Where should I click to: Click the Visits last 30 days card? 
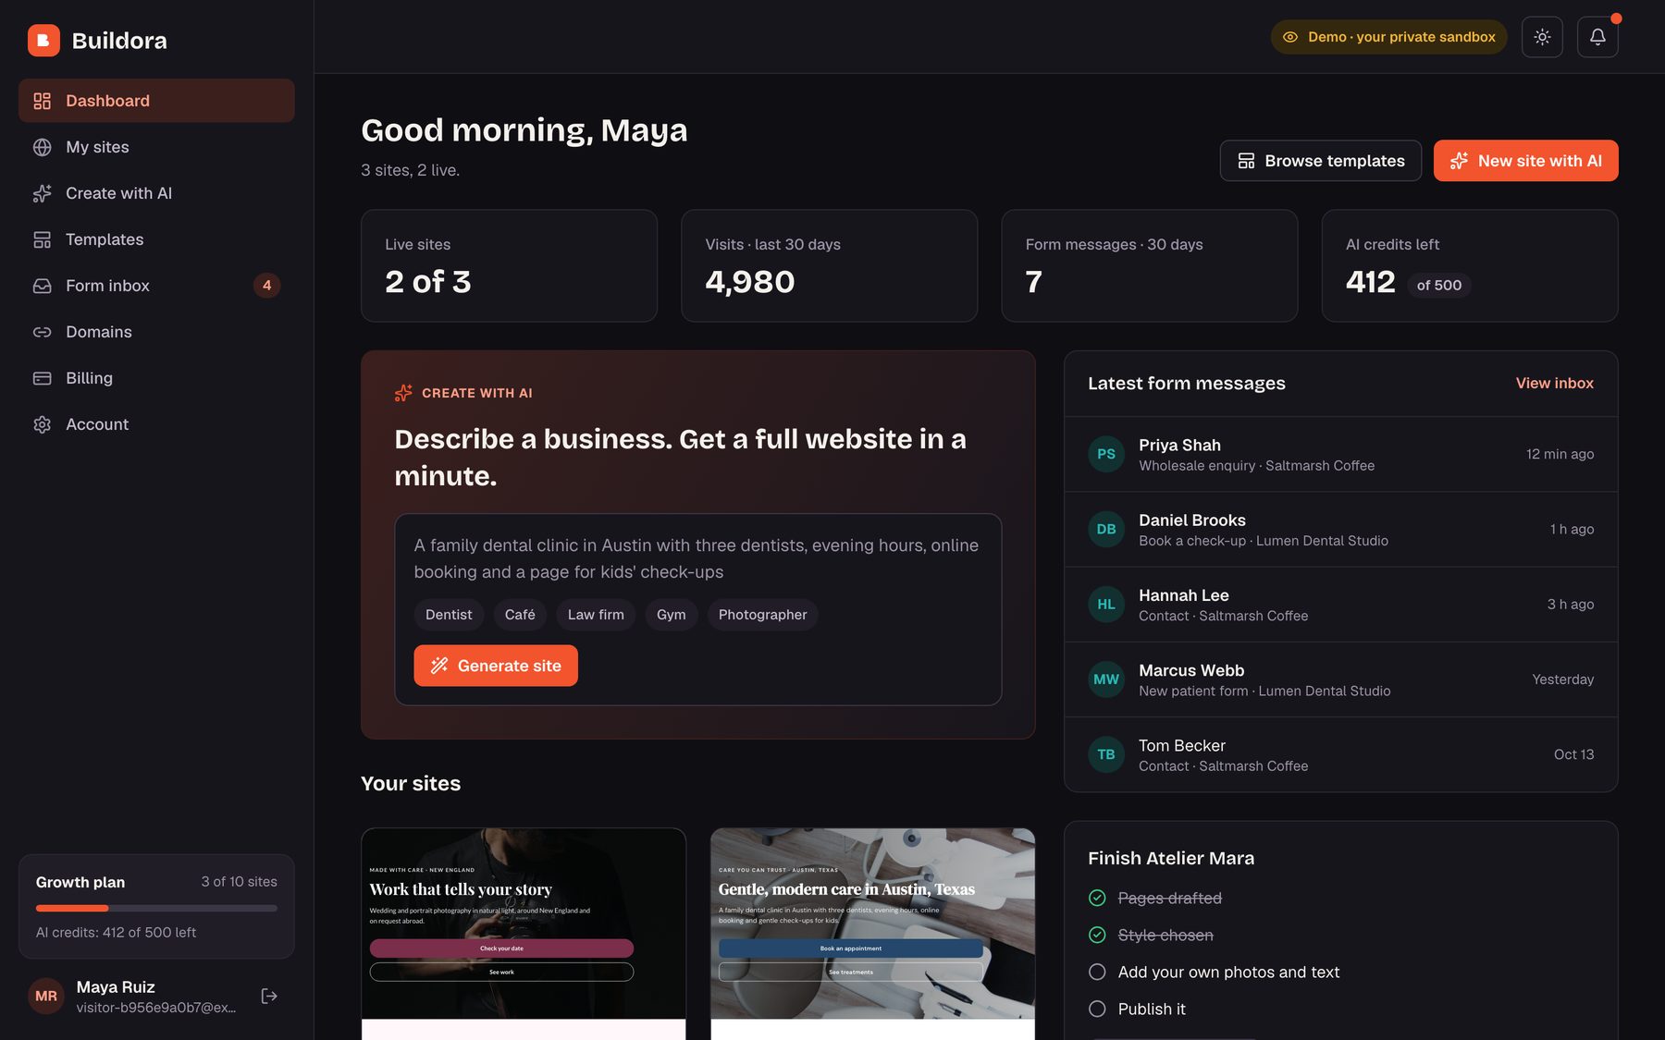tap(829, 265)
